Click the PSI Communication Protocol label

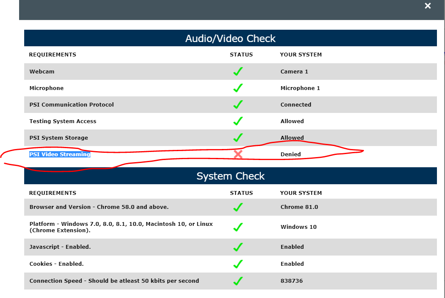pos(72,104)
